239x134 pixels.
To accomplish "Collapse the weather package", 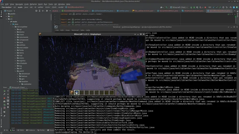I will click(x=18, y=82).
